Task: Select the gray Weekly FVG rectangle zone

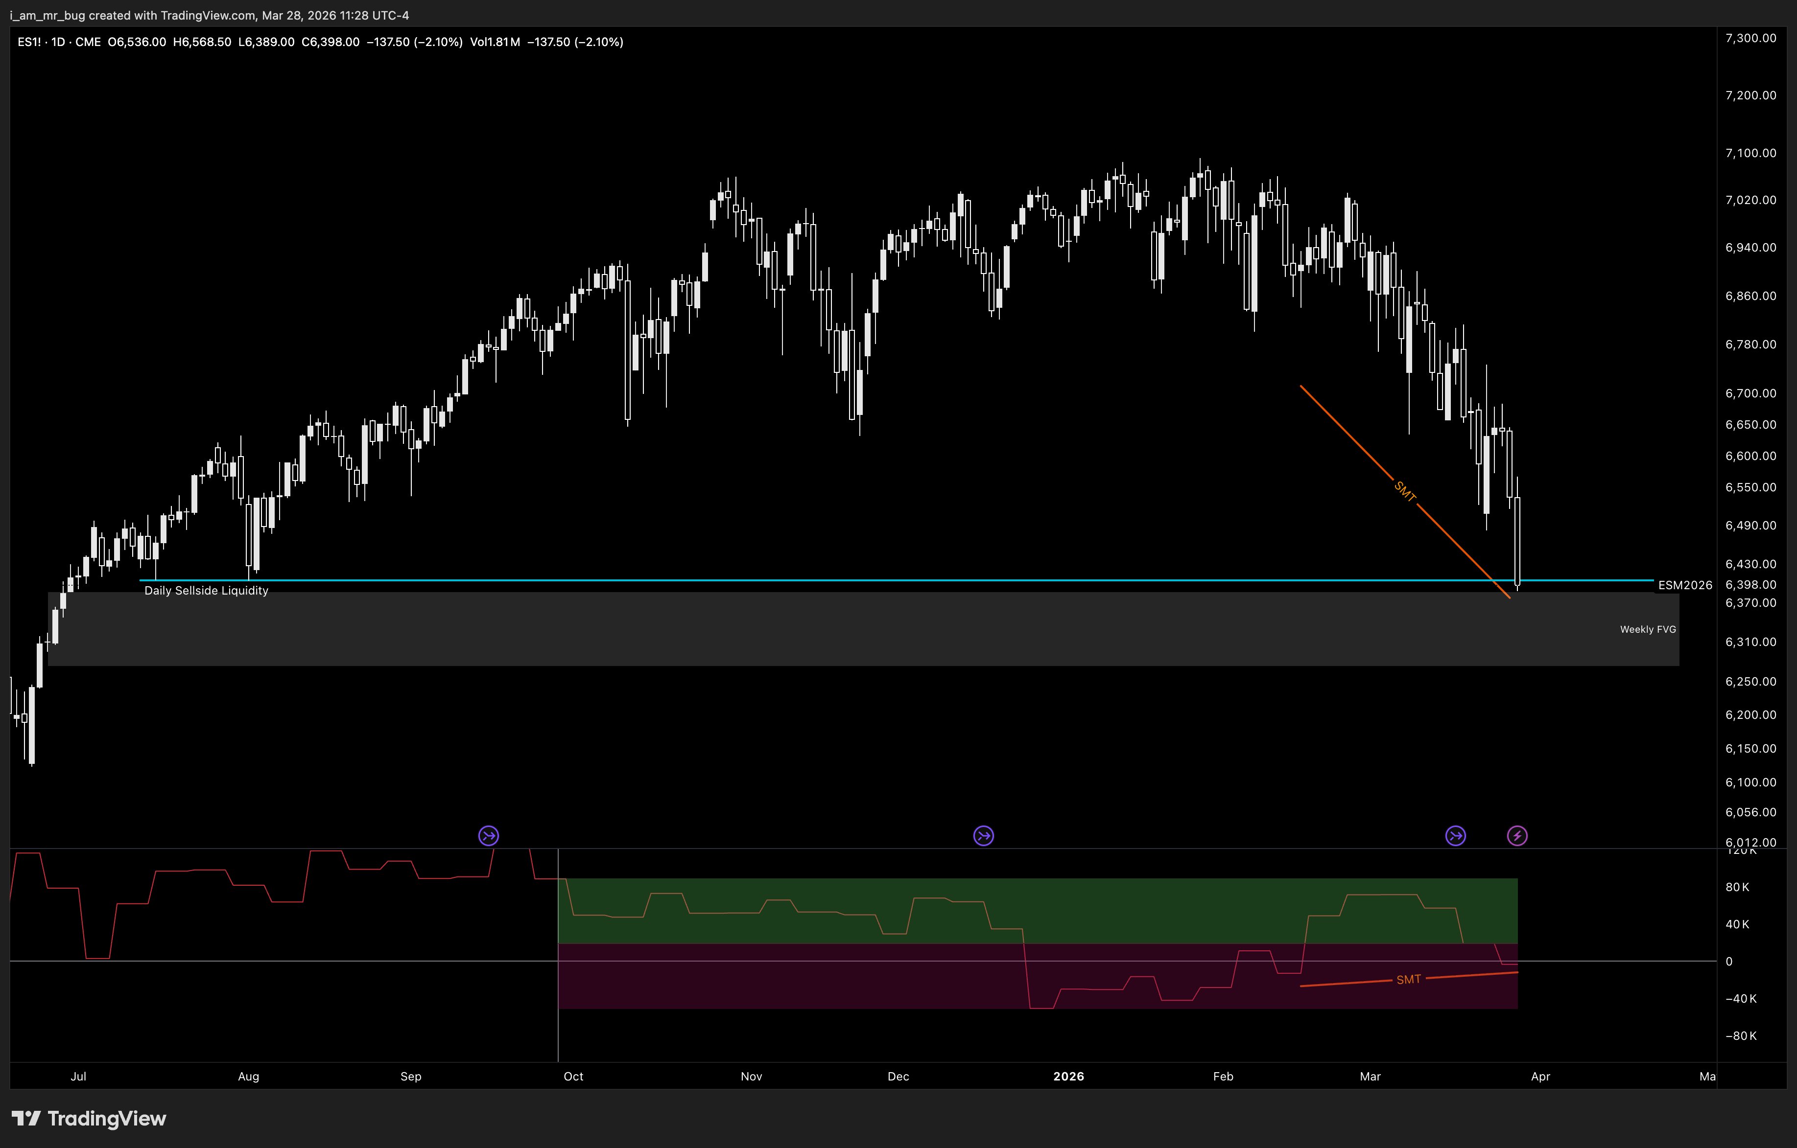Action: point(821,630)
